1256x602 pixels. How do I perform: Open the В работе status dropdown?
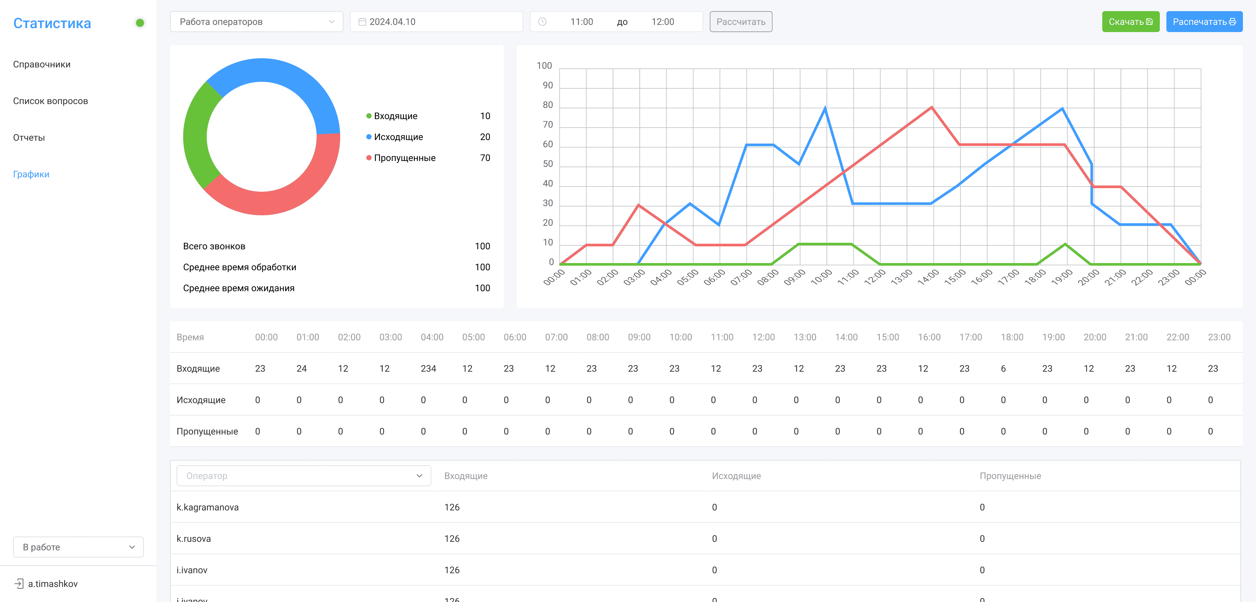(78, 547)
